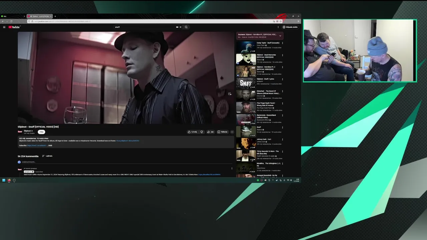
Task: Go to the YouTube home logo
Action: click(x=14, y=27)
